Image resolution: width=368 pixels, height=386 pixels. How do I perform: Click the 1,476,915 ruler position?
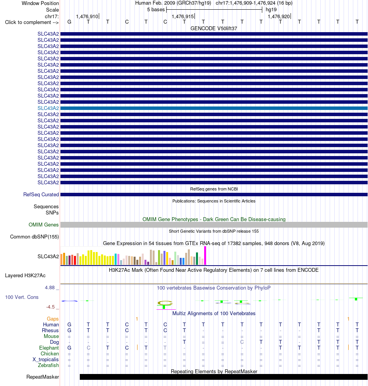point(183,17)
